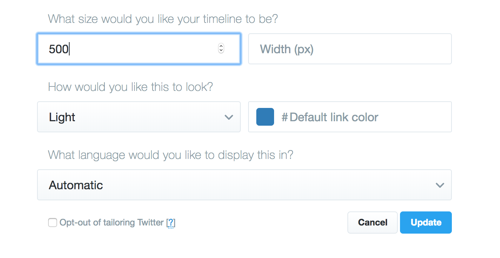
Task: Click the # symbol before link color
Action: point(285,117)
